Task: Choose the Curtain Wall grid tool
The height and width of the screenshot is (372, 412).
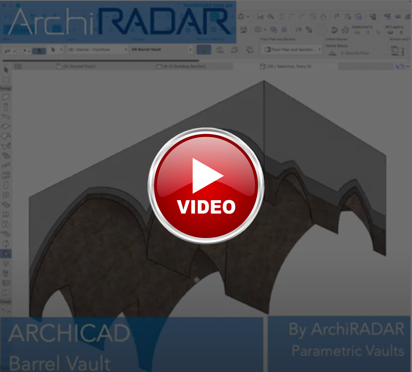Action: point(6,175)
